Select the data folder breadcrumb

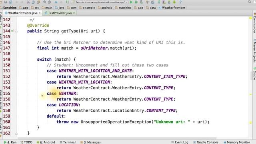151,8
